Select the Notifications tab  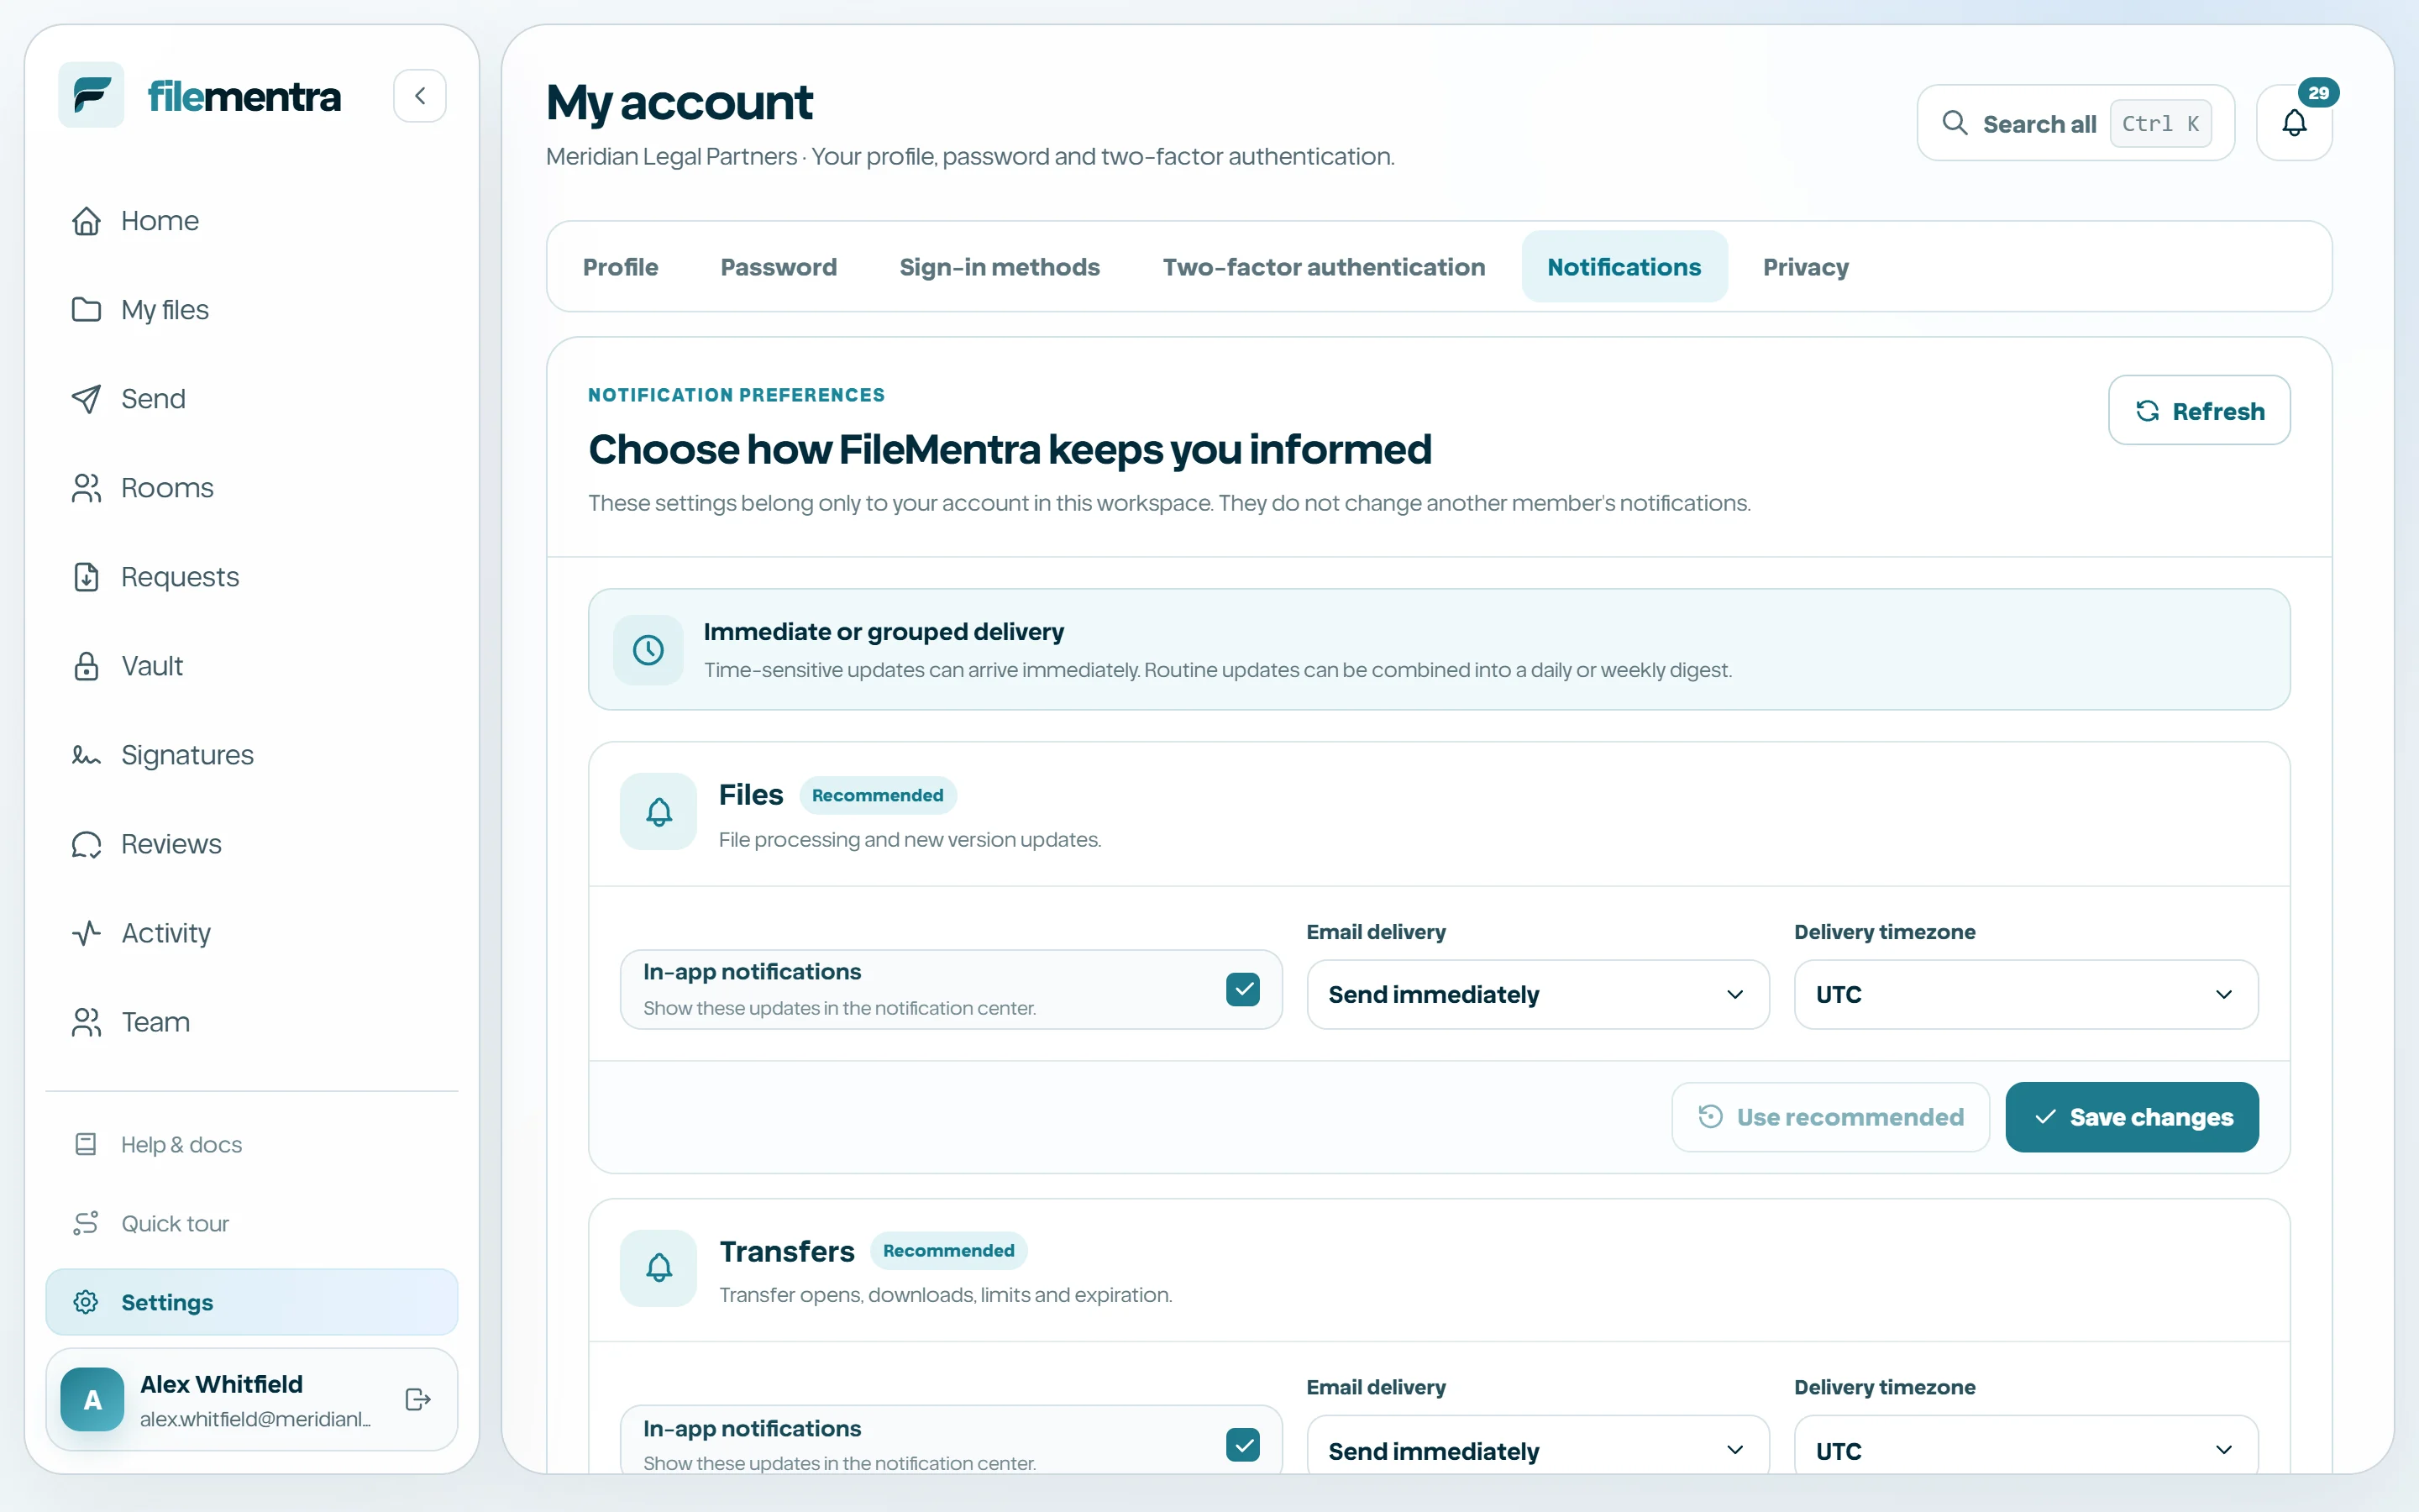pyautogui.click(x=1624, y=267)
